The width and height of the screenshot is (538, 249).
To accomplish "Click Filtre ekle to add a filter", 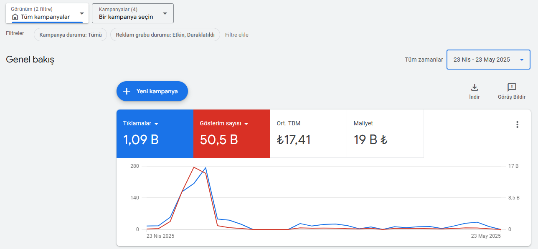I will click(x=237, y=35).
